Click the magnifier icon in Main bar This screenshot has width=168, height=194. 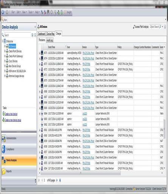2,20
